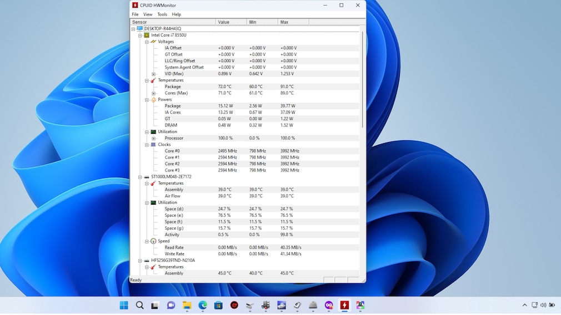Click the Intel Core i7 8550U chip icon
This screenshot has width=561, height=315.
tap(147, 35)
